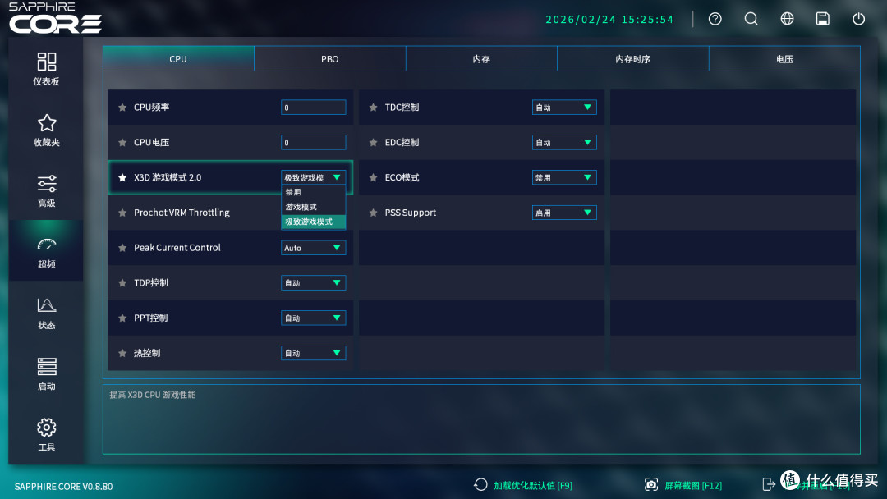Viewport: 887px width, 499px height.
Task: Click the save floppy disk icon
Action: coord(822,19)
